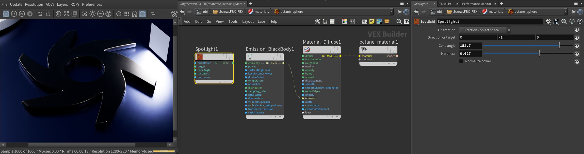The width and height of the screenshot is (584, 154).
Task: Click the crop render region icon
Action: [x=153, y=14]
